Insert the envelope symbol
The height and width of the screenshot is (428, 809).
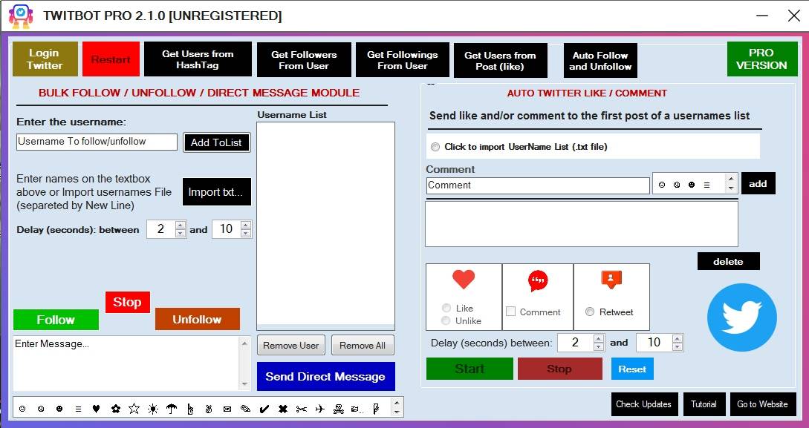(x=227, y=409)
